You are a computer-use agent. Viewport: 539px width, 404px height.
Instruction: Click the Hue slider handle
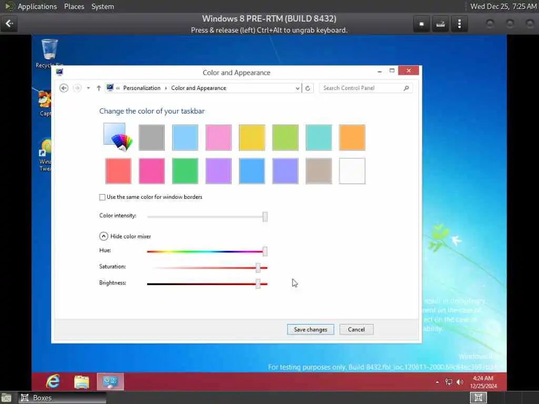(x=265, y=251)
